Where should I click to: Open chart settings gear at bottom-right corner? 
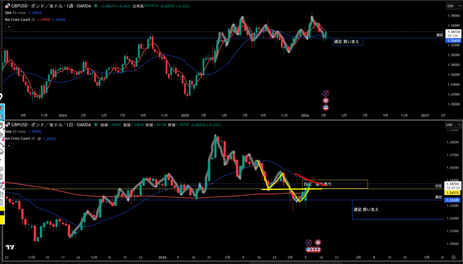[x=453, y=256]
